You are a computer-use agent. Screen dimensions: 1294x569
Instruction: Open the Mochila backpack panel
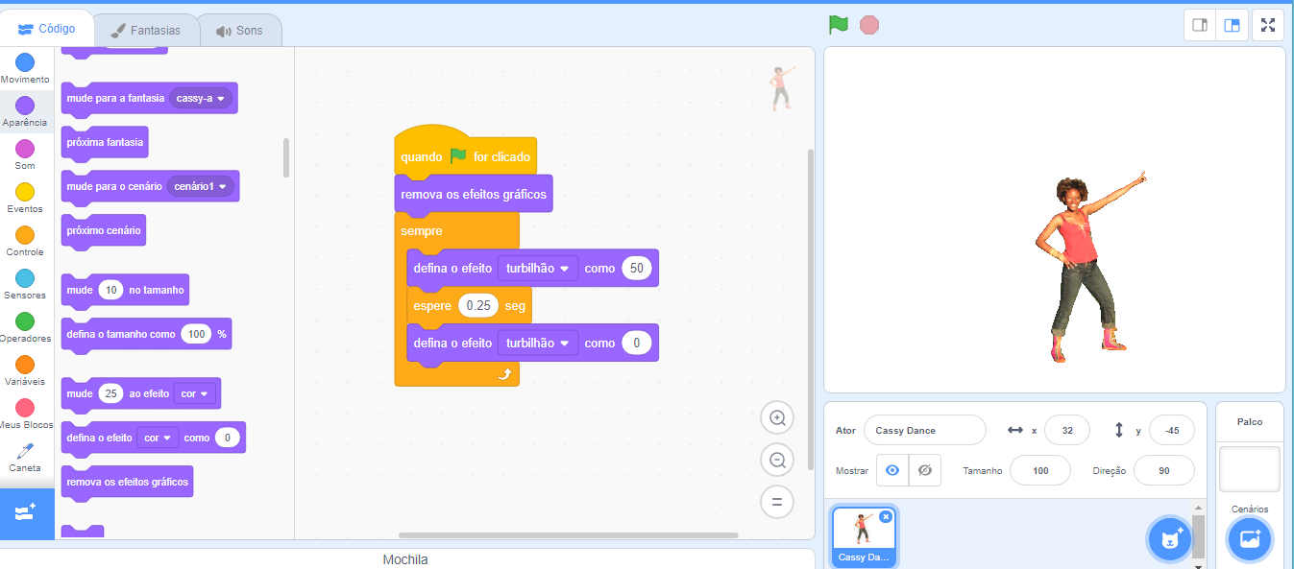pos(405,558)
